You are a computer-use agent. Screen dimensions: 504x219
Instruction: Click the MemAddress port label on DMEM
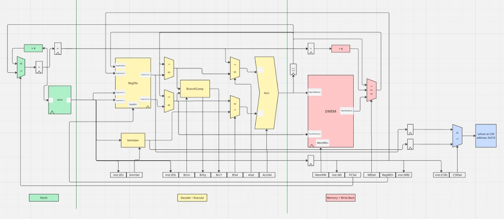coord(315,92)
